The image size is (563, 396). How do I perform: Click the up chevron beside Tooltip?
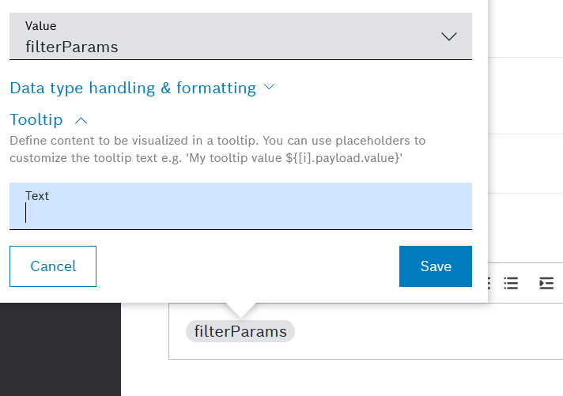pos(81,120)
